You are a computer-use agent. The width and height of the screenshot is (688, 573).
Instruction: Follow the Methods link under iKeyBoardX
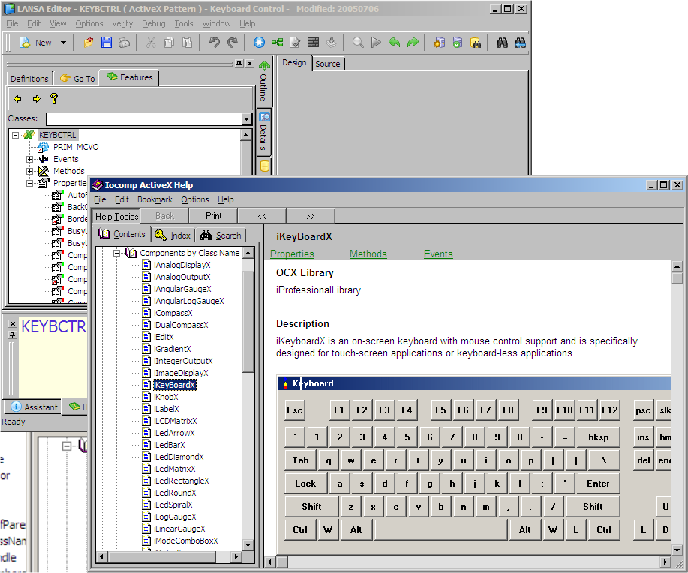coord(368,254)
